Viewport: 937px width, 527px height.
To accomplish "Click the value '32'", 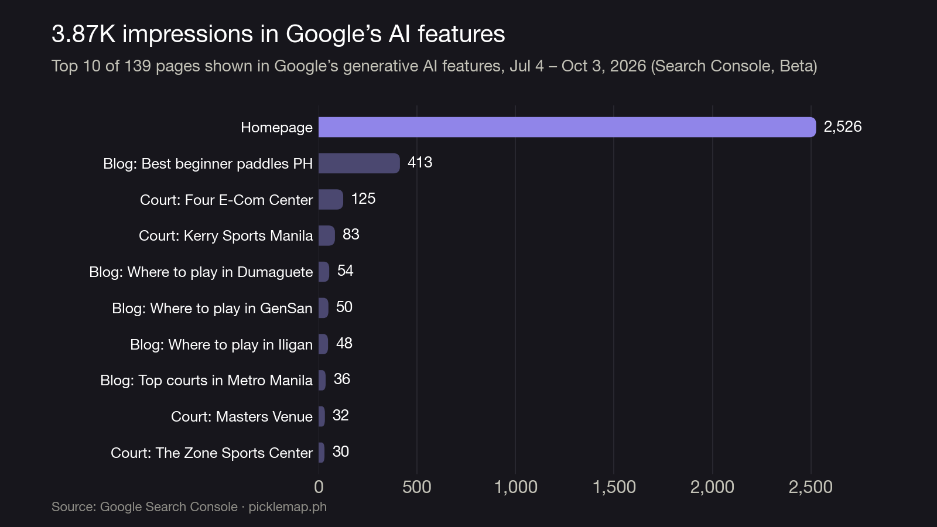I will pos(341,416).
